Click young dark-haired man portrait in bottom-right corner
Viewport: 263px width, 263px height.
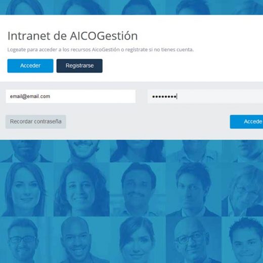242,240
